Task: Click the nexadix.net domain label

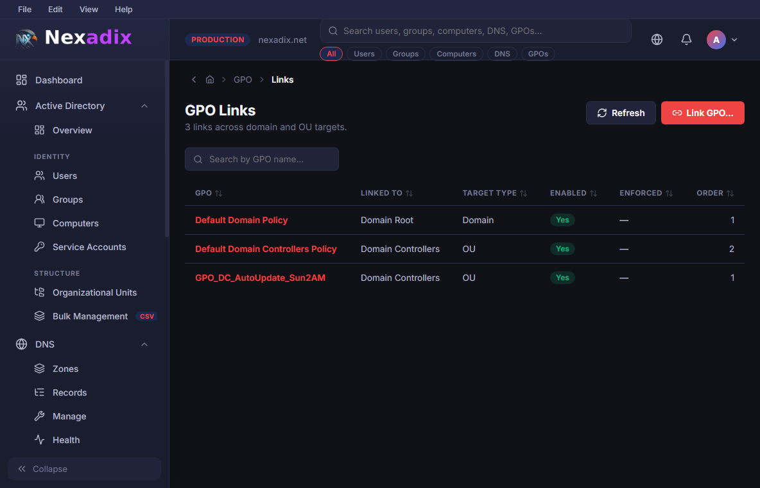Action: pos(282,40)
